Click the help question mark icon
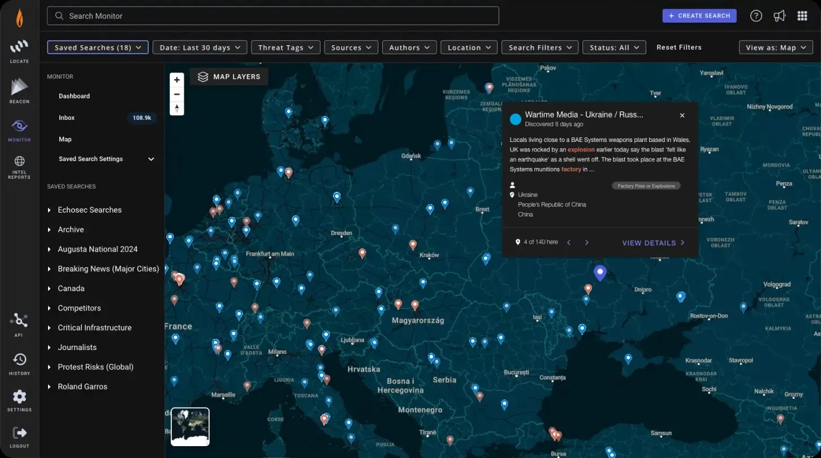Viewport: 821px width, 458px height. click(x=756, y=16)
